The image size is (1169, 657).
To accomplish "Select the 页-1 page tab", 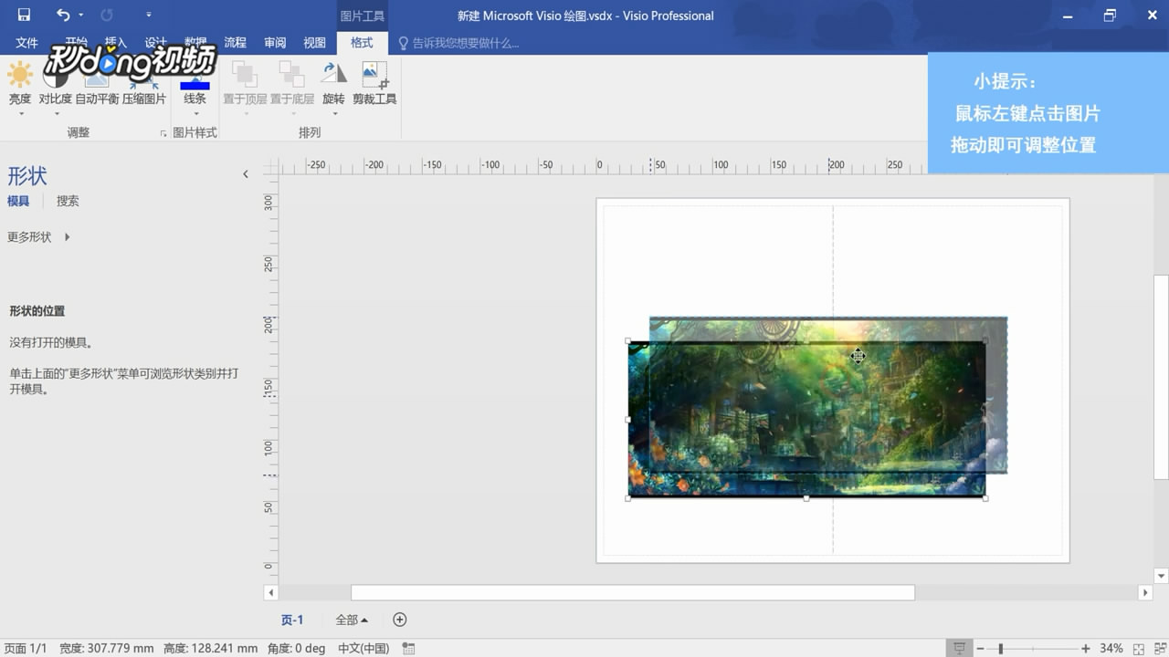I will click(x=292, y=620).
